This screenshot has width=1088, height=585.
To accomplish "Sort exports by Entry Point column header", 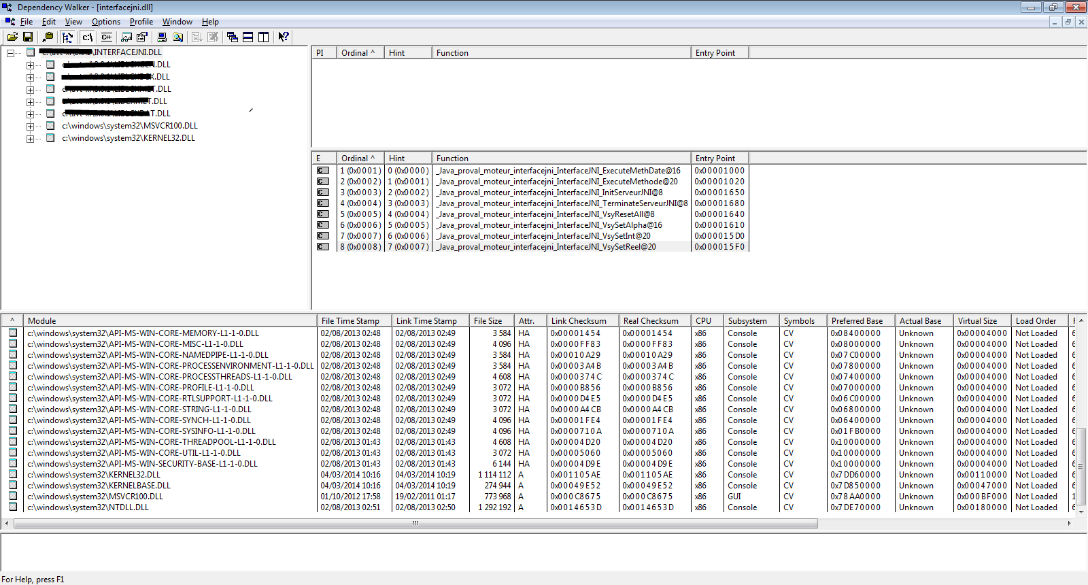I will click(x=719, y=158).
